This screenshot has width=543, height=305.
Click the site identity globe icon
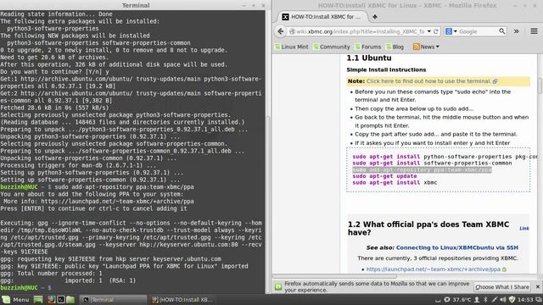click(x=292, y=31)
